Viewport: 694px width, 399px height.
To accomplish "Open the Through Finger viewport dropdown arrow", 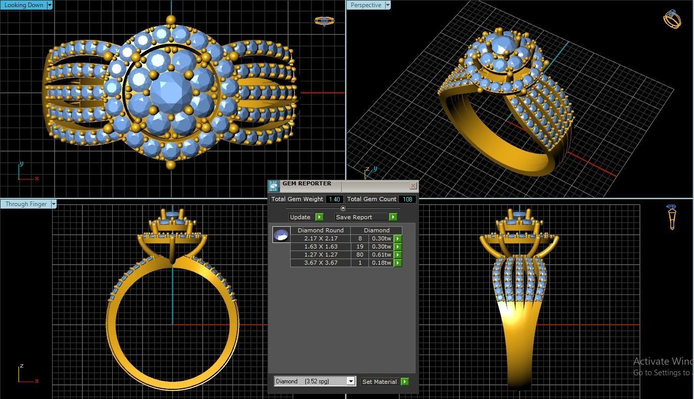I will point(54,204).
